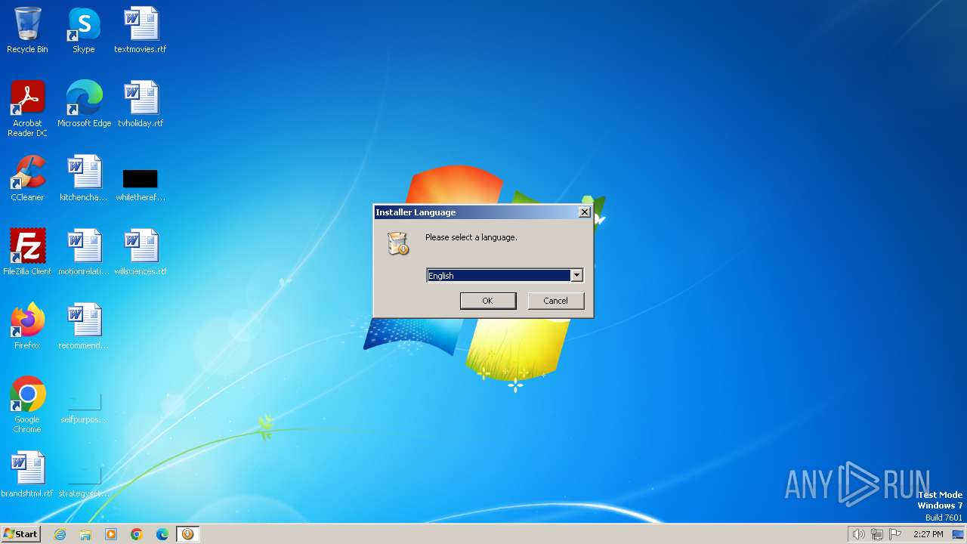The width and height of the screenshot is (967, 544).
Task: Select the Skype desktop shortcut
Action: point(84,30)
